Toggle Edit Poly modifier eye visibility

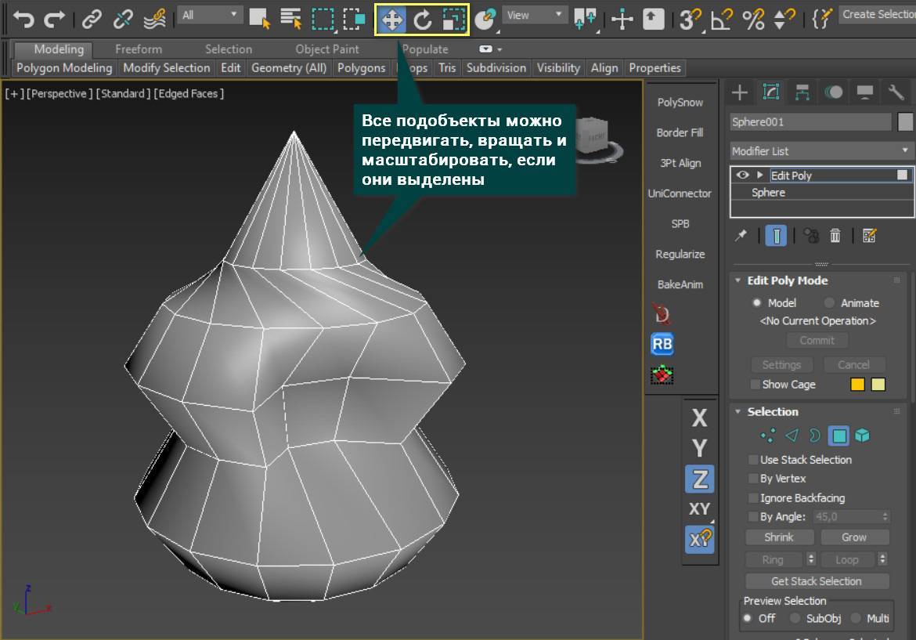[x=742, y=175]
